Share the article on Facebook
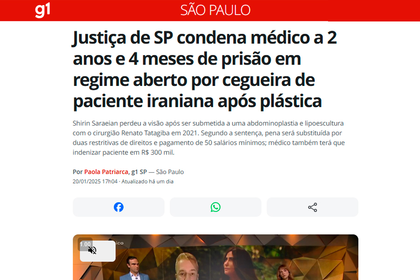Image resolution: width=420 pixels, height=280 pixels. (119, 207)
